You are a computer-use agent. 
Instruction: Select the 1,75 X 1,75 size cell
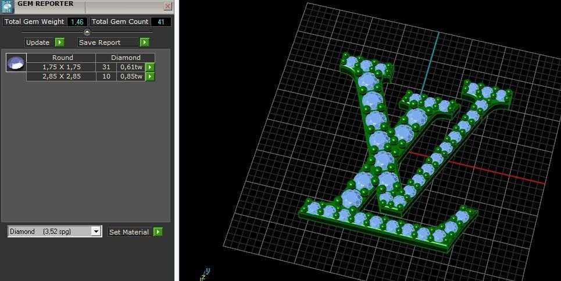coord(61,67)
